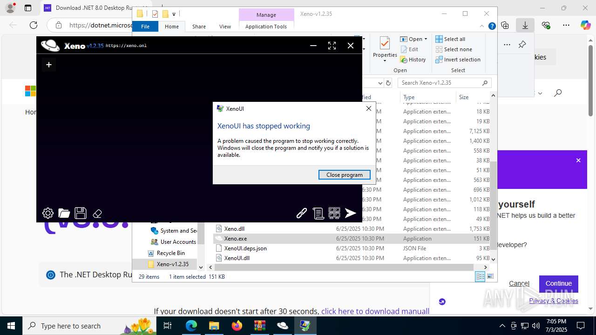Open File Explorer from the taskbar
596x335 pixels.
214,326
